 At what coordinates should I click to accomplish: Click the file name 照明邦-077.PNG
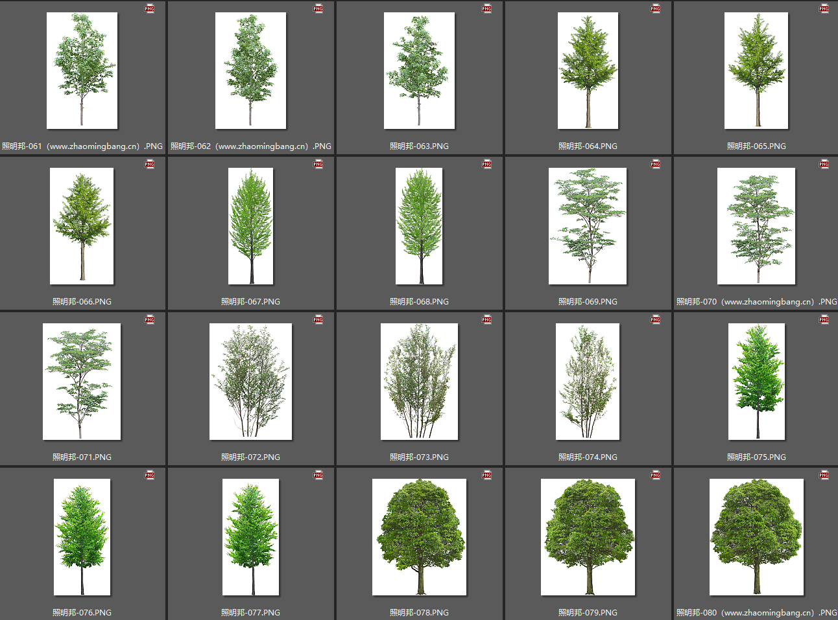[250, 613]
